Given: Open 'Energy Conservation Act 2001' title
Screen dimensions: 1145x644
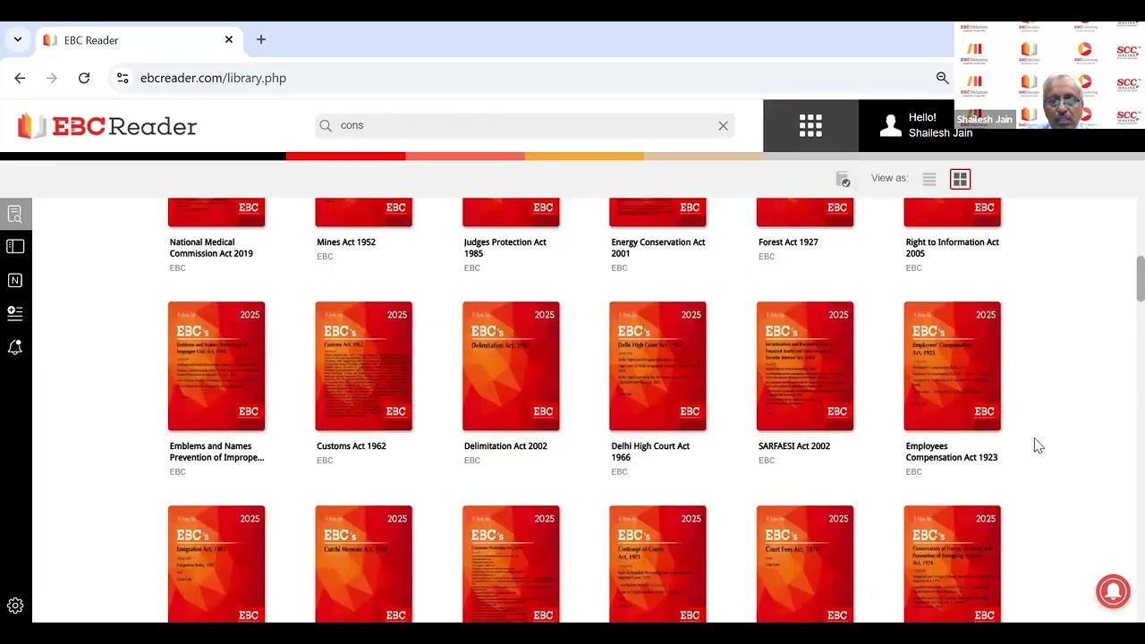Looking at the screenshot, I should point(657,248).
